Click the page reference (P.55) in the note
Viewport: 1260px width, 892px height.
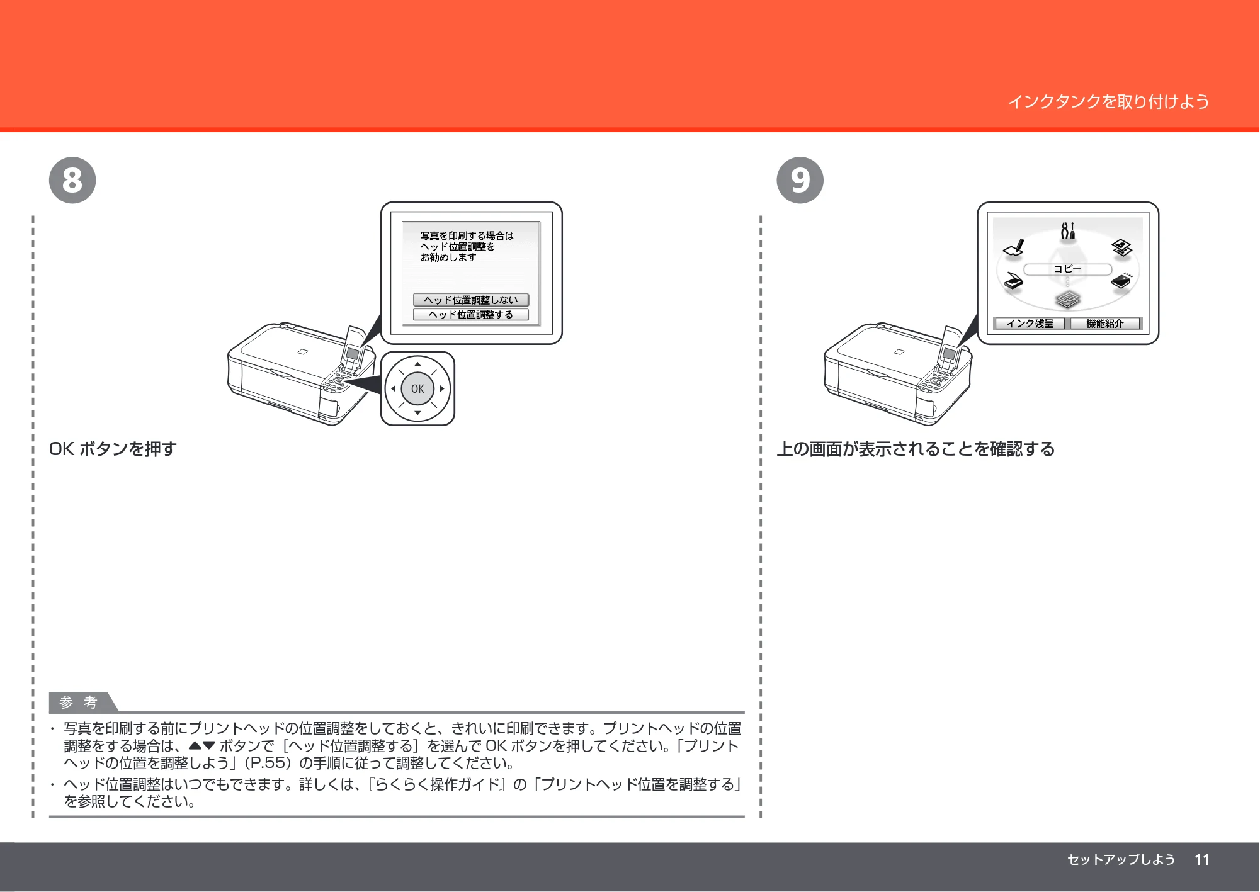coord(269,763)
